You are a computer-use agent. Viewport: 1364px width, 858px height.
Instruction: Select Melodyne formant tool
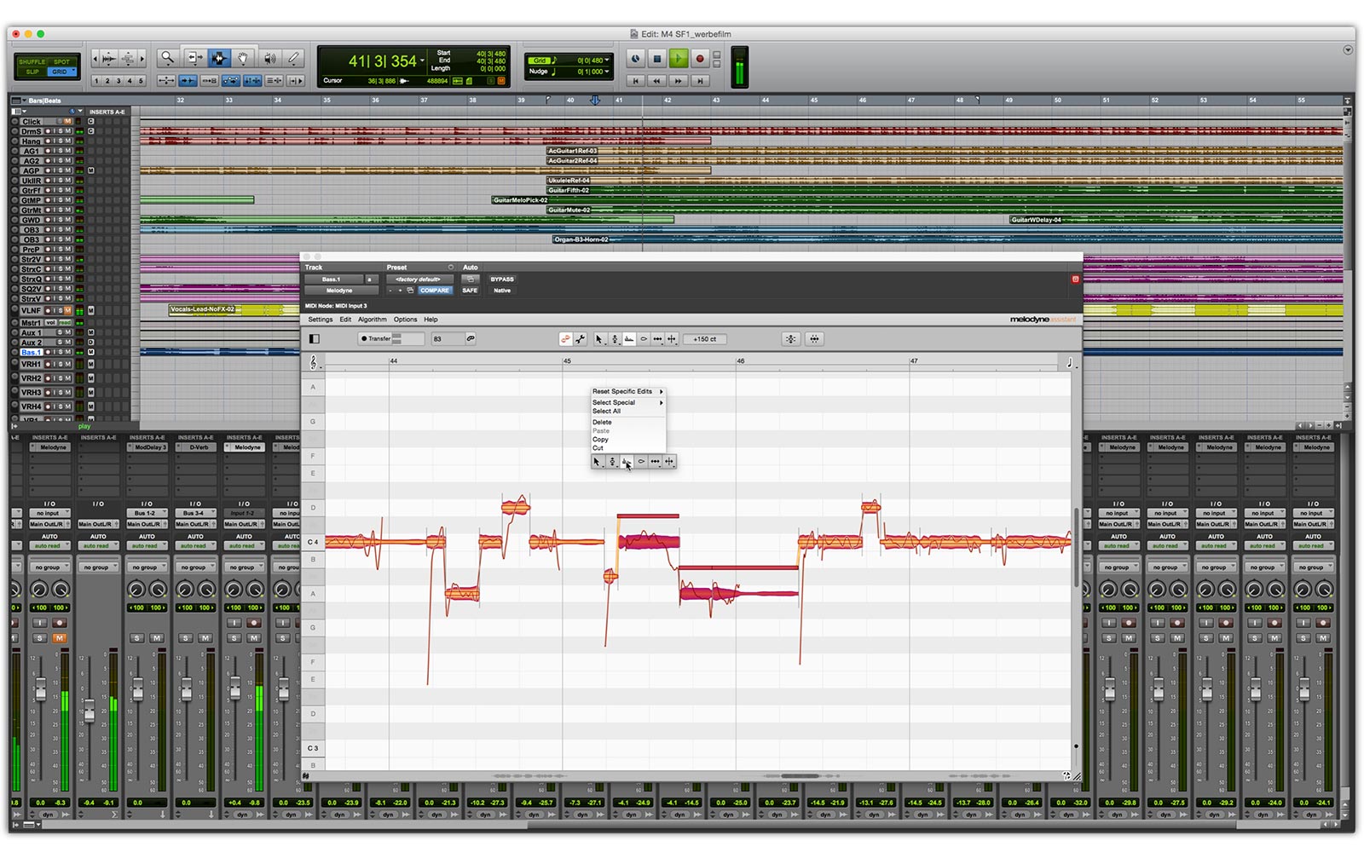tap(629, 339)
